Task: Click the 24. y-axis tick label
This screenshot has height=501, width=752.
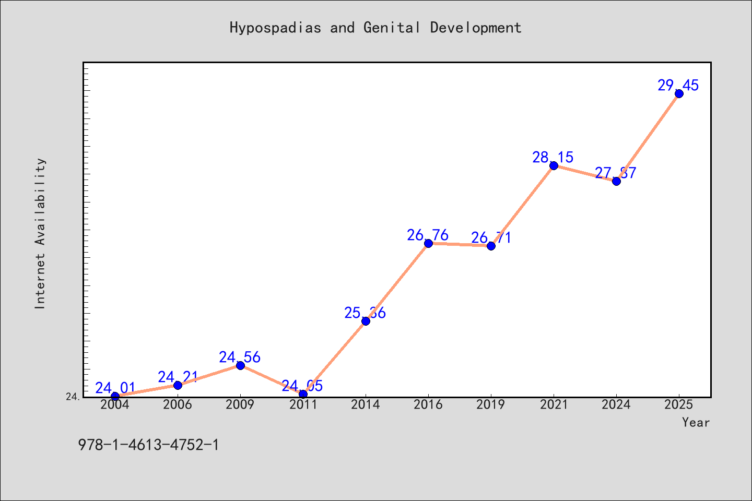Action: click(73, 397)
